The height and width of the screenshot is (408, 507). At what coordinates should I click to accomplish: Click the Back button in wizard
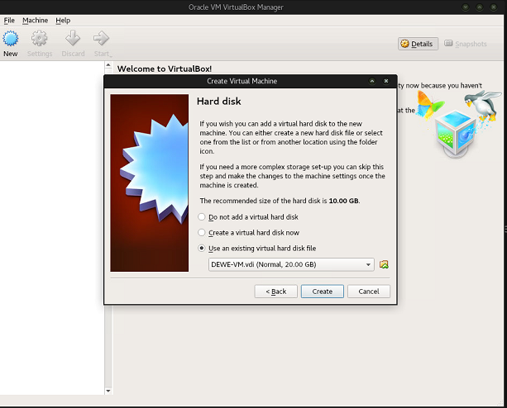[x=275, y=292]
